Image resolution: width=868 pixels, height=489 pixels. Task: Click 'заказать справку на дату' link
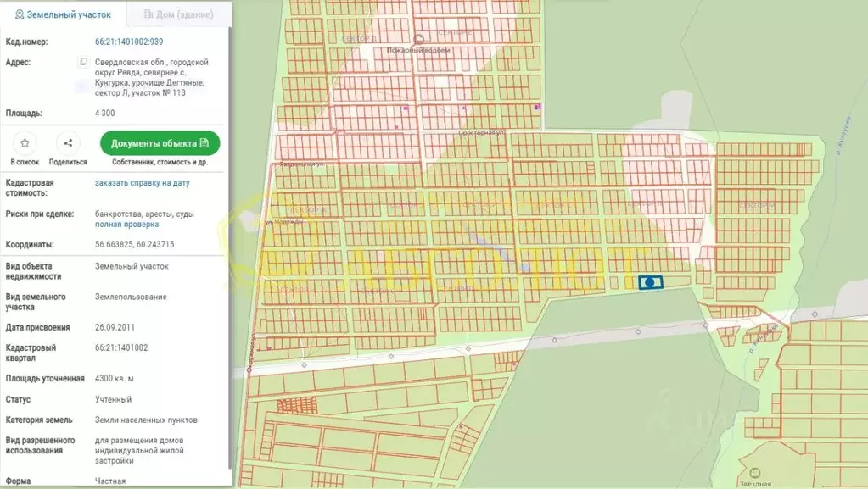coord(142,182)
